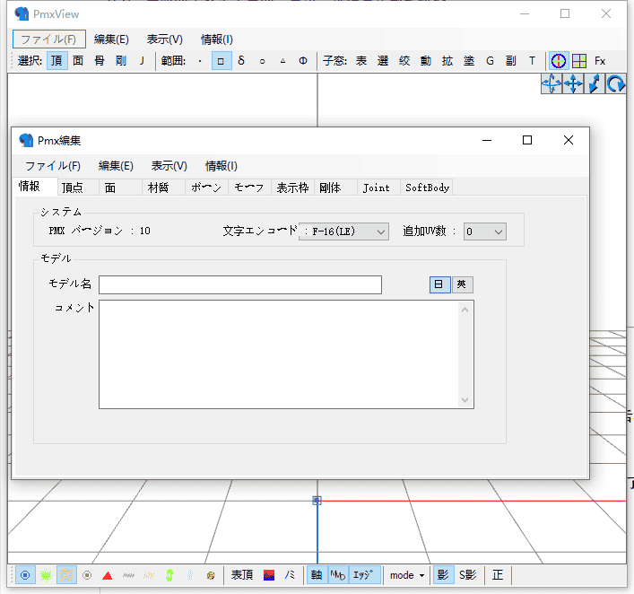Open the mode dropdown in bottom toolbar
Image resolution: width=634 pixels, height=594 pixels.
tap(407, 575)
